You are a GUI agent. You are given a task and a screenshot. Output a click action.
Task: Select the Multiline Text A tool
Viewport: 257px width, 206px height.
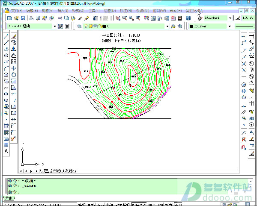point(6,151)
